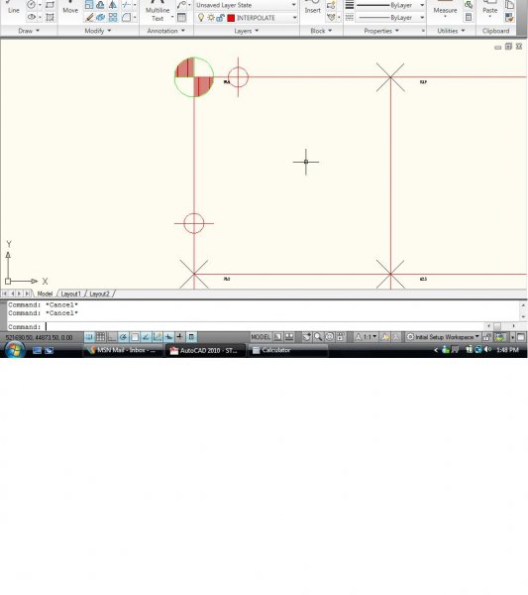
Task: Open Initial Setup Workspace dropdown
Action: pyautogui.click(x=443, y=337)
